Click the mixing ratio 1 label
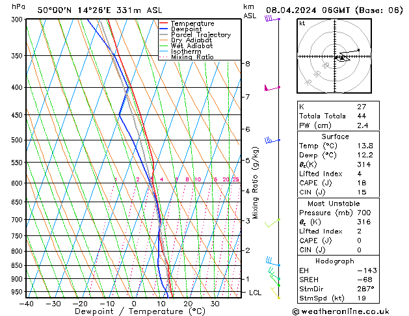This screenshot has width=409, height=316. pos(116,179)
